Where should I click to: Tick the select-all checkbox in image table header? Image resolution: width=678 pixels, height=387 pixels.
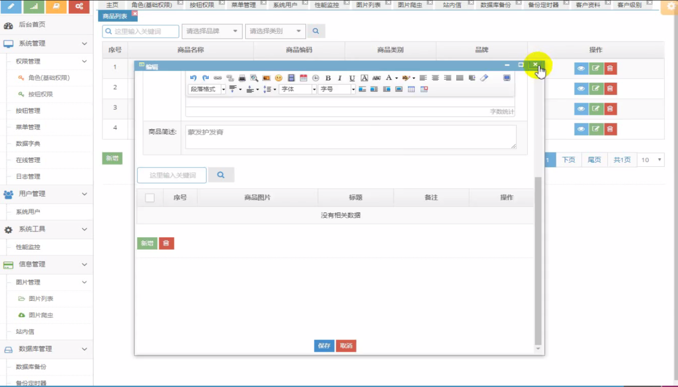coord(150,197)
